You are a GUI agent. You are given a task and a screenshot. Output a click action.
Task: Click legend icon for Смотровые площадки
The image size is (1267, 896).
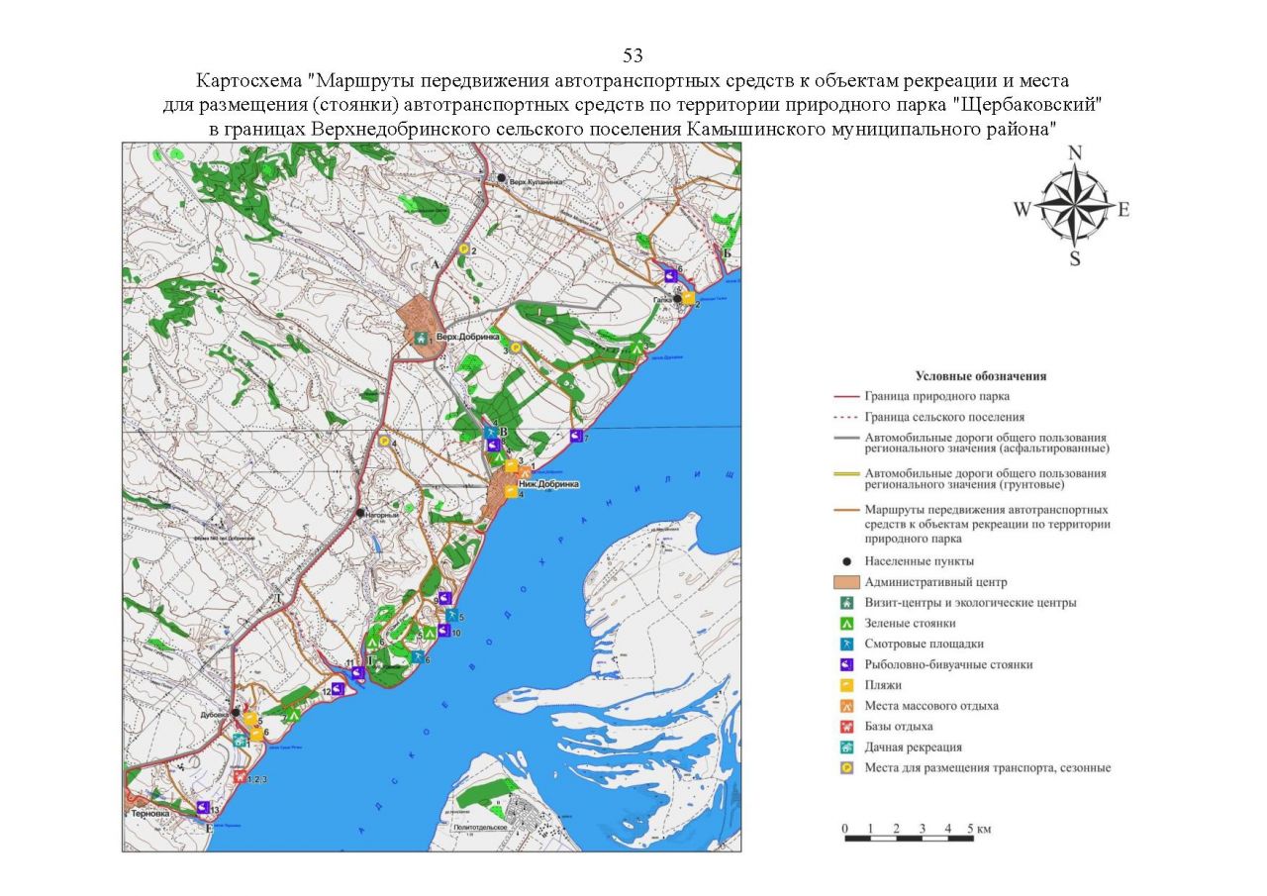tap(846, 644)
